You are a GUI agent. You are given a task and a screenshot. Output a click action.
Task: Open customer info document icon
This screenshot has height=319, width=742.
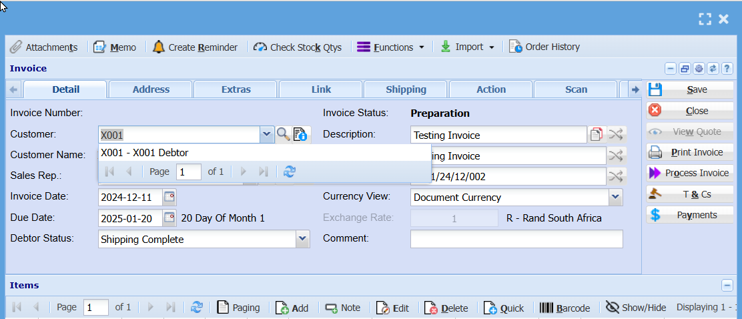pyautogui.click(x=300, y=134)
